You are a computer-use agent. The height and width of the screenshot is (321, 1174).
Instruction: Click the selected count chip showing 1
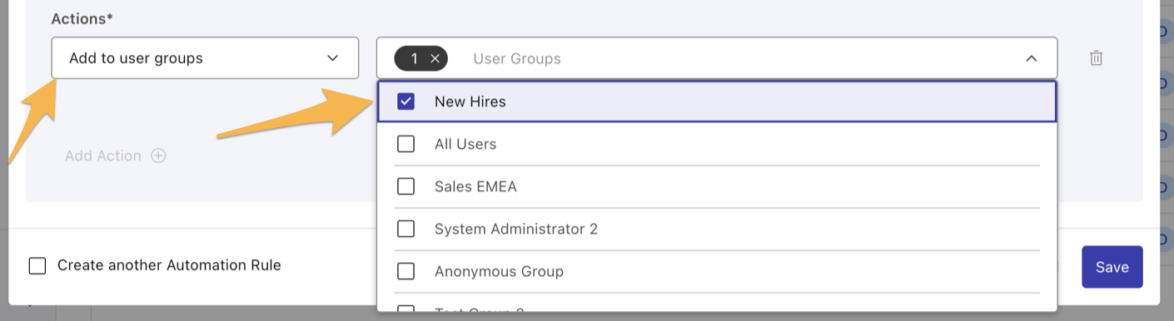[x=421, y=58]
